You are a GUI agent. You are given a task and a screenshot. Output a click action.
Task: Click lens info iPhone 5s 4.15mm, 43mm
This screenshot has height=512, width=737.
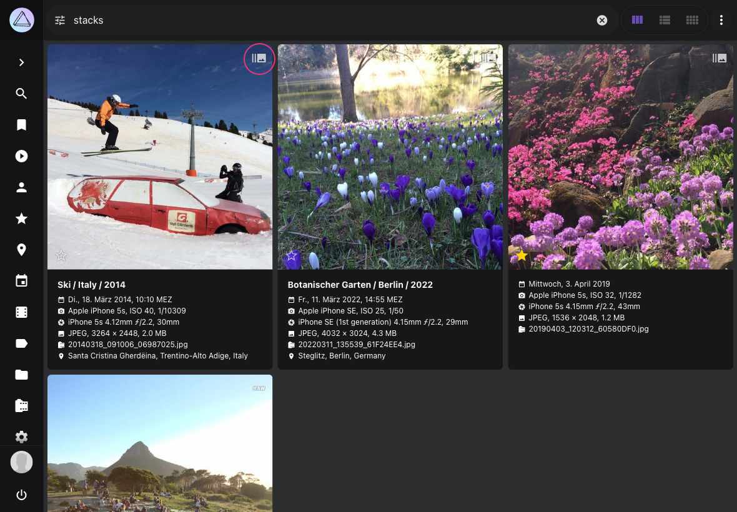point(584,307)
